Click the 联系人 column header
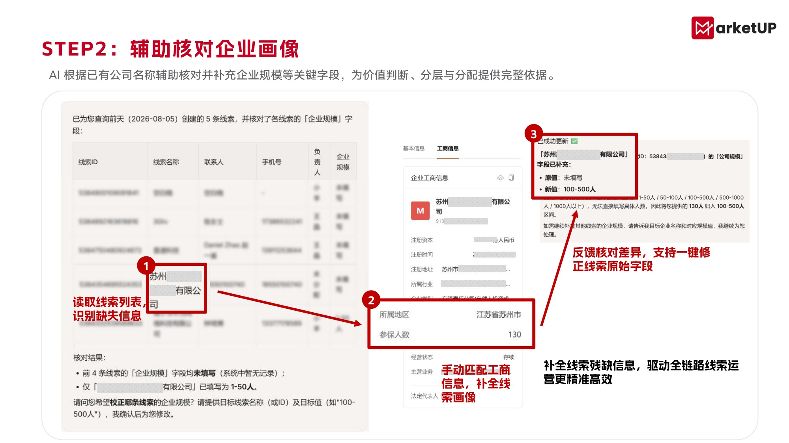Viewport: 789px width, 443px height. [x=214, y=162]
